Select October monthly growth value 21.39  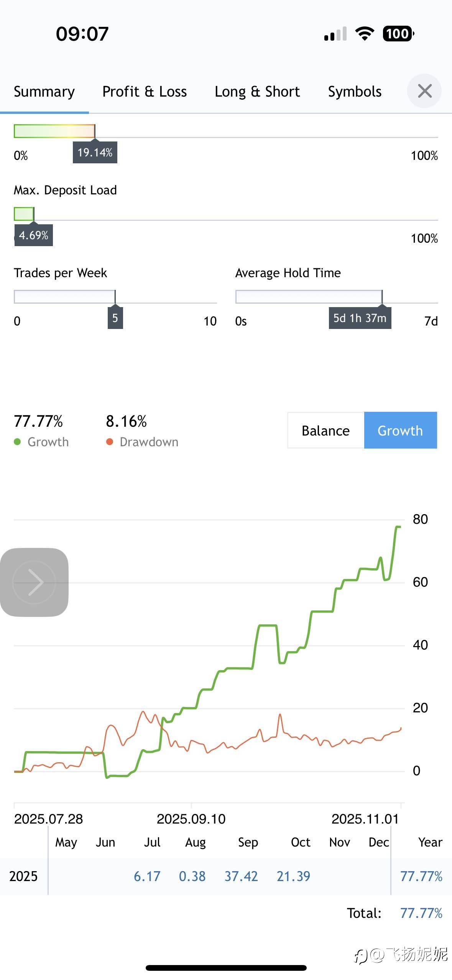tap(293, 876)
